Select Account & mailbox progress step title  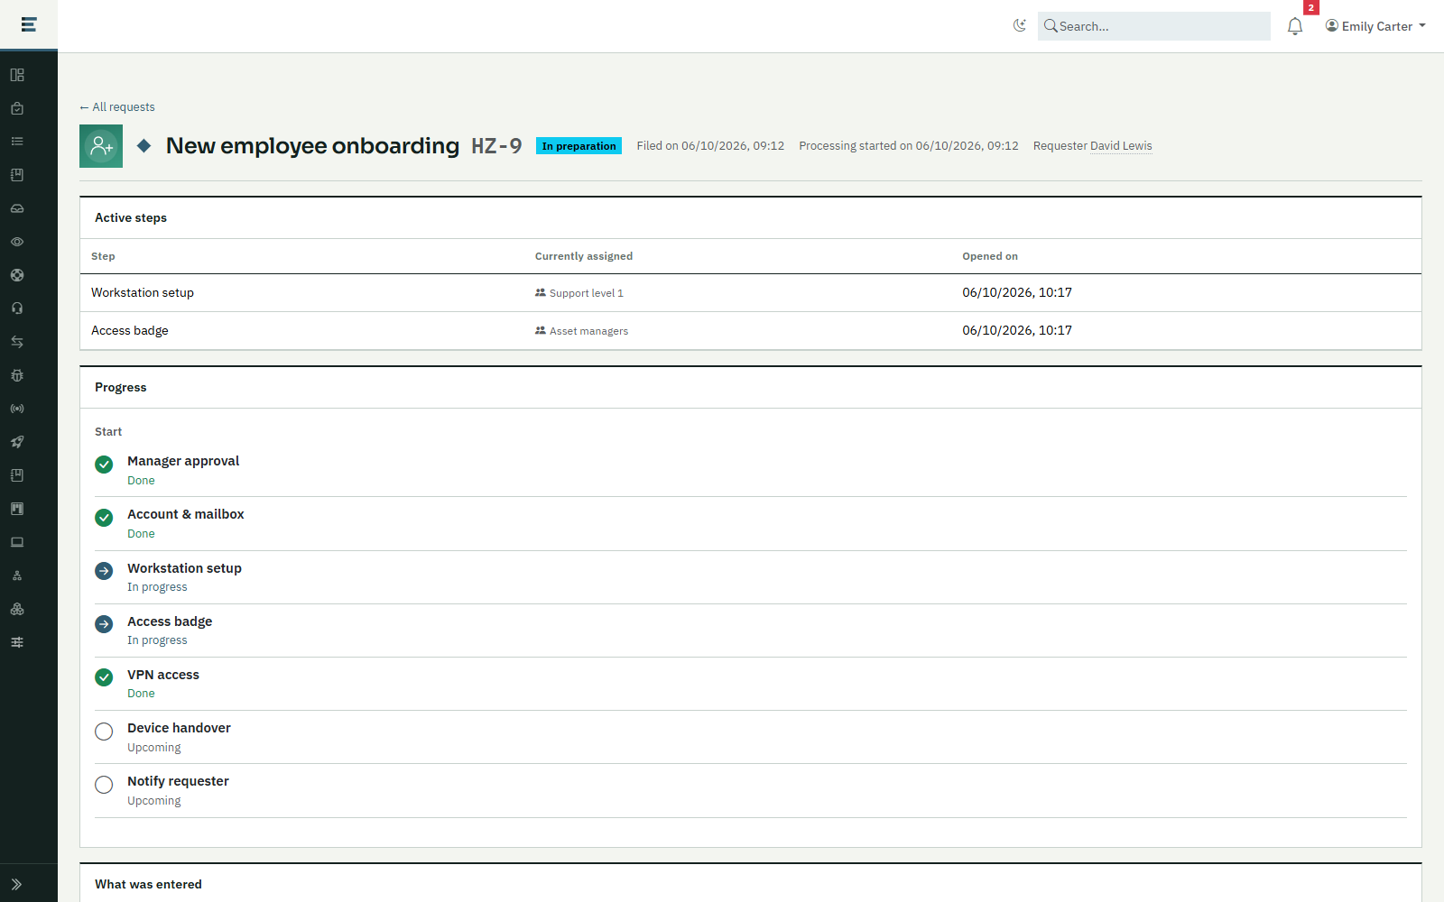pyautogui.click(x=186, y=514)
